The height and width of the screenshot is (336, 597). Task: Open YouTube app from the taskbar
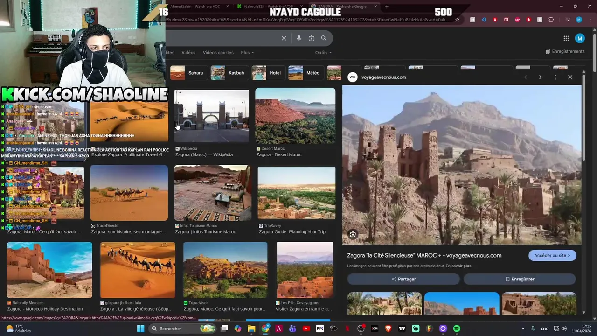(306, 329)
